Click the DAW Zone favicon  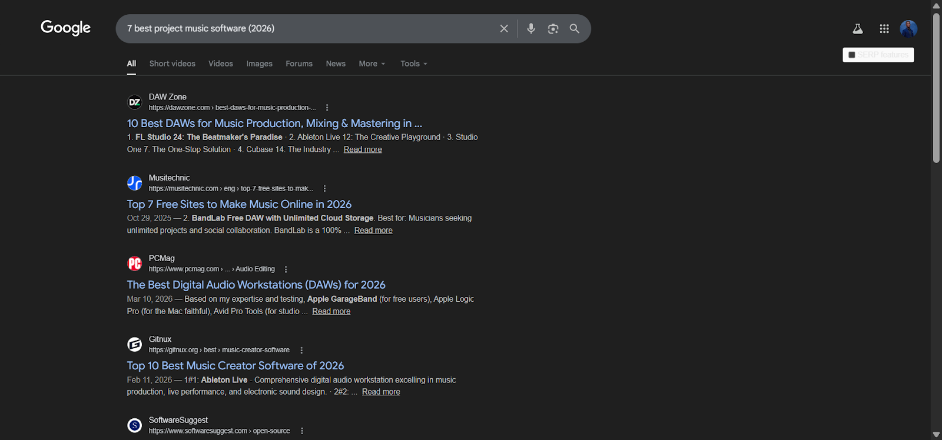135,102
